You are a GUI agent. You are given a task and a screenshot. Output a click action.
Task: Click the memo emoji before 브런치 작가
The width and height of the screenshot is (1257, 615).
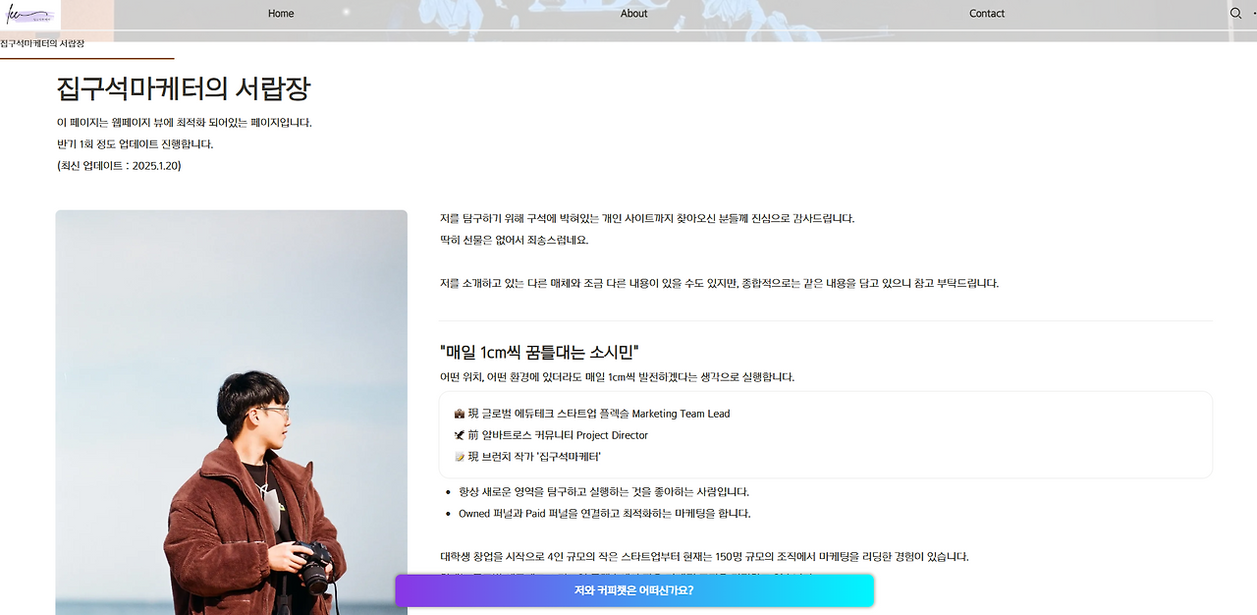459,458
